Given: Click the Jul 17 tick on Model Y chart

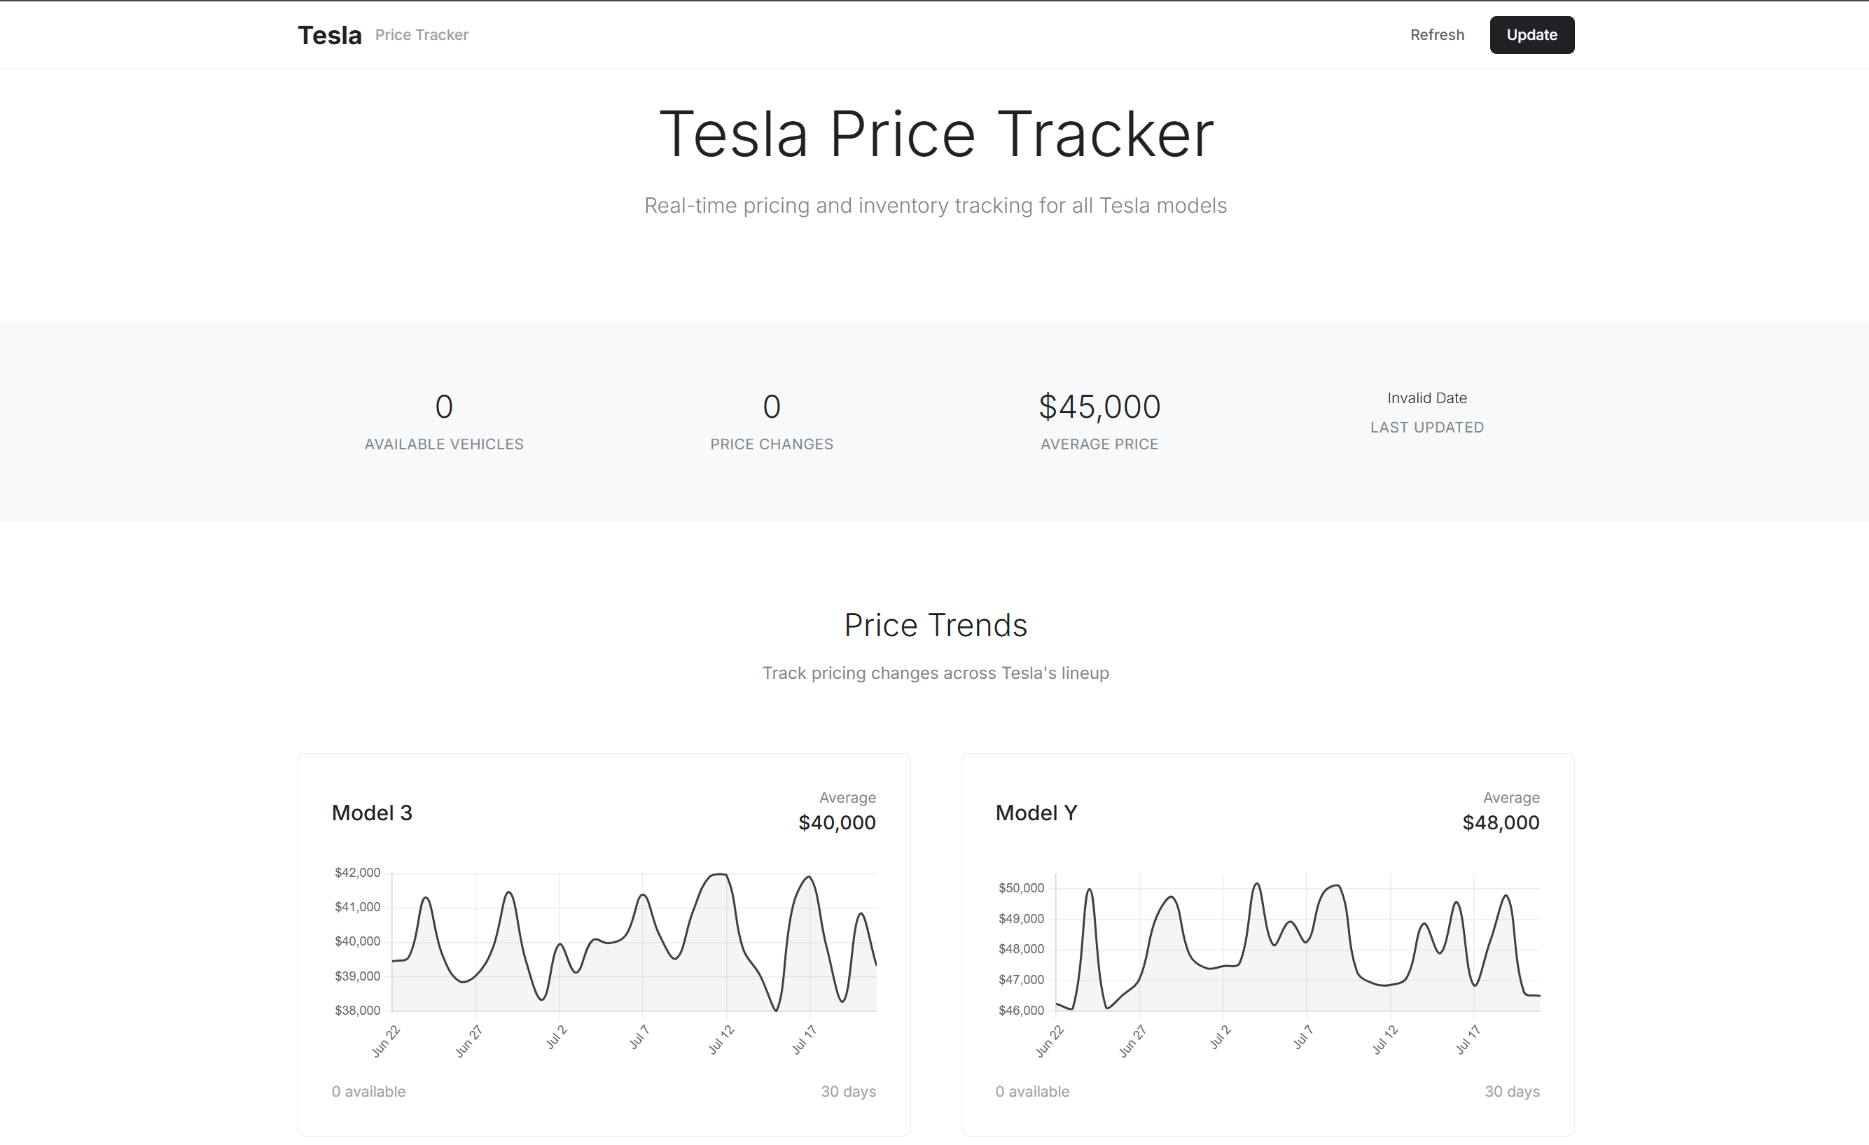Looking at the screenshot, I should click(1468, 1039).
